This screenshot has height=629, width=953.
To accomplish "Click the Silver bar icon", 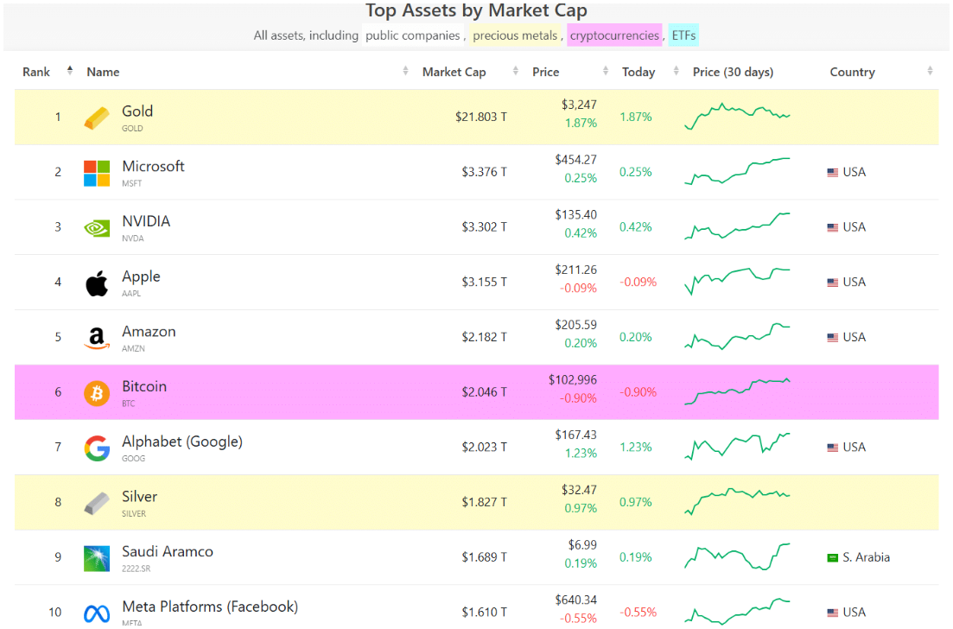I will [x=97, y=503].
